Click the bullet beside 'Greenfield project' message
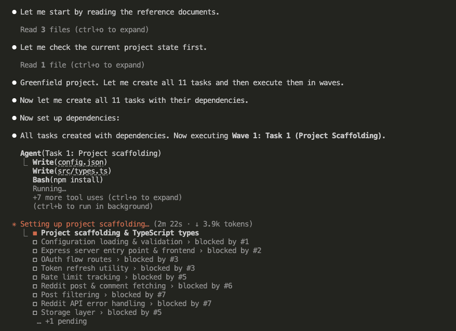The height and width of the screenshot is (331, 456). [14, 82]
